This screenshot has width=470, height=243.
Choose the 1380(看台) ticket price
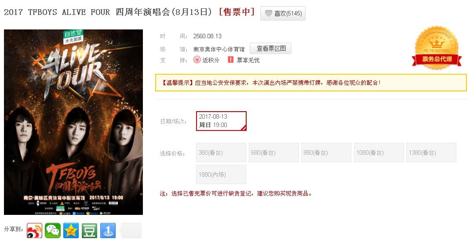pyautogui.click(x=431, y=152)
